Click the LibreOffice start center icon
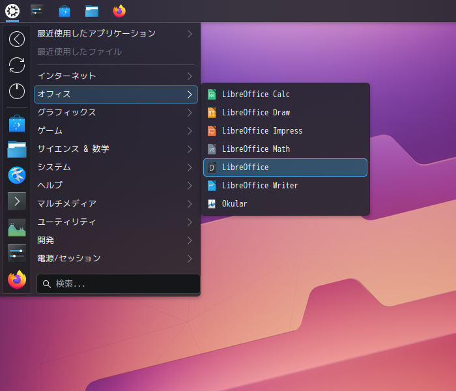 212,167
